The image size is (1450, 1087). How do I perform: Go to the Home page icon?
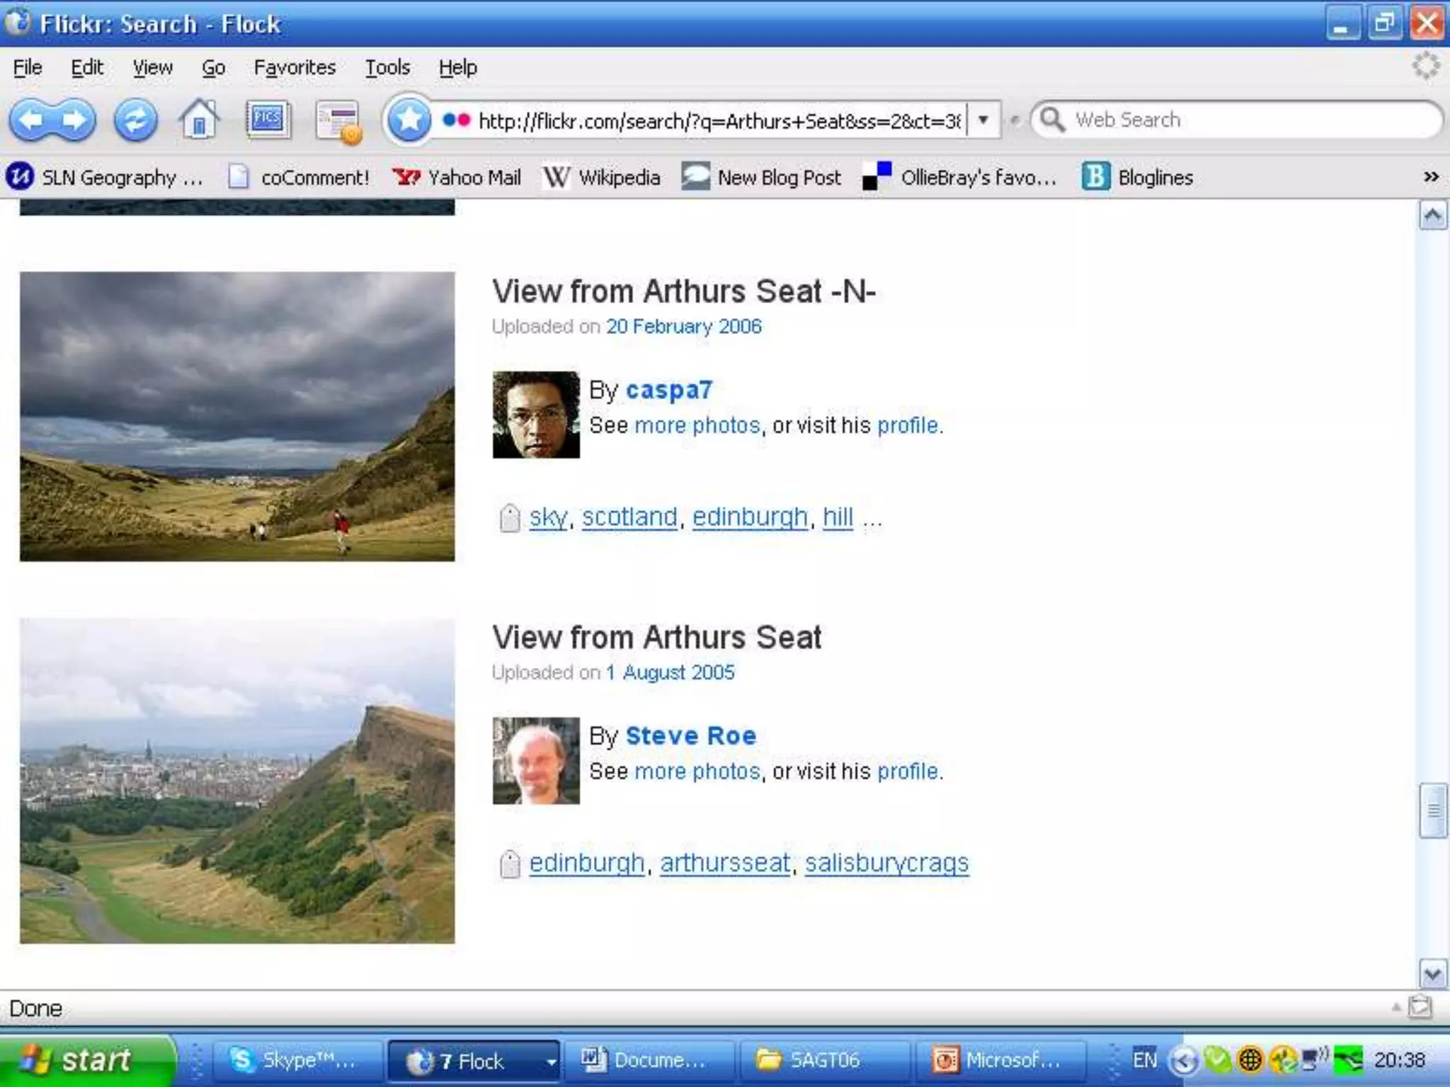coord(200,120)
